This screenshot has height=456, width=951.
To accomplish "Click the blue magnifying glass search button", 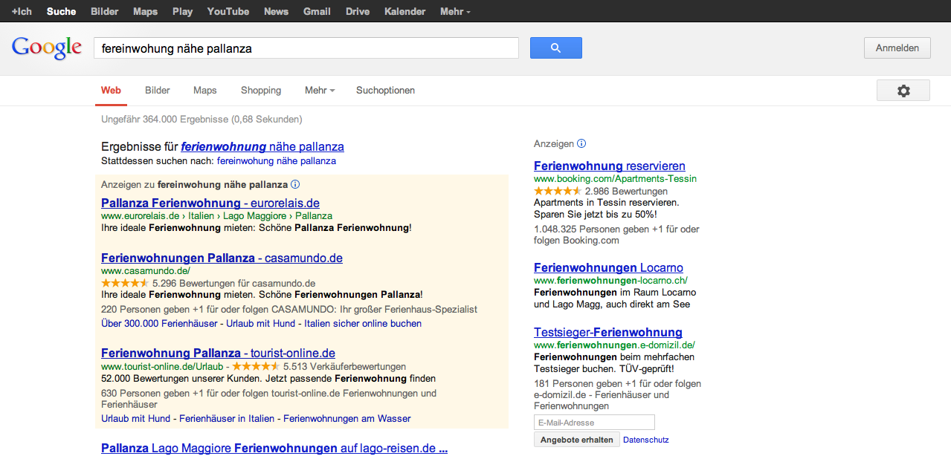I will point(555,48).
